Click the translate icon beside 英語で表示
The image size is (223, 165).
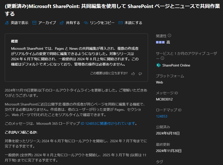pyautogui.click(x=7, y=23)
